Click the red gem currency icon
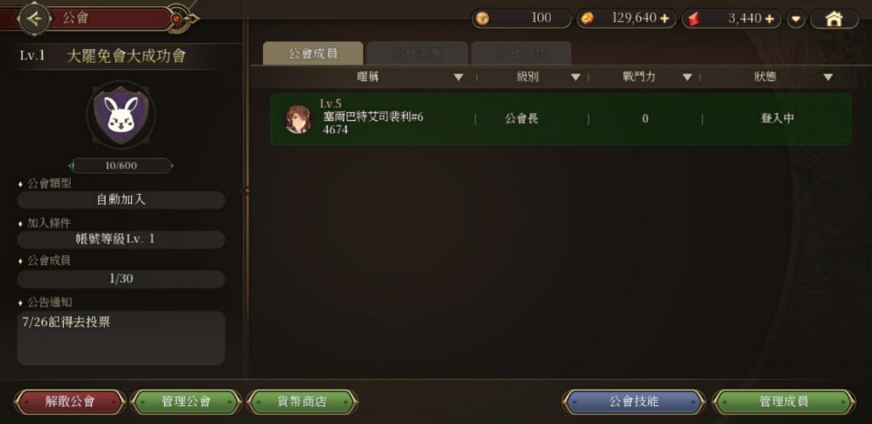The image size is (872, 424). (x=693, y=19)
